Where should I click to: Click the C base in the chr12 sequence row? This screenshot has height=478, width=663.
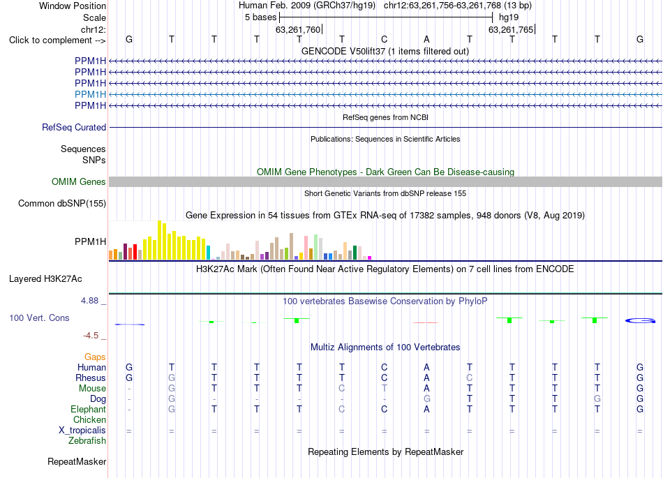[384, 39]
